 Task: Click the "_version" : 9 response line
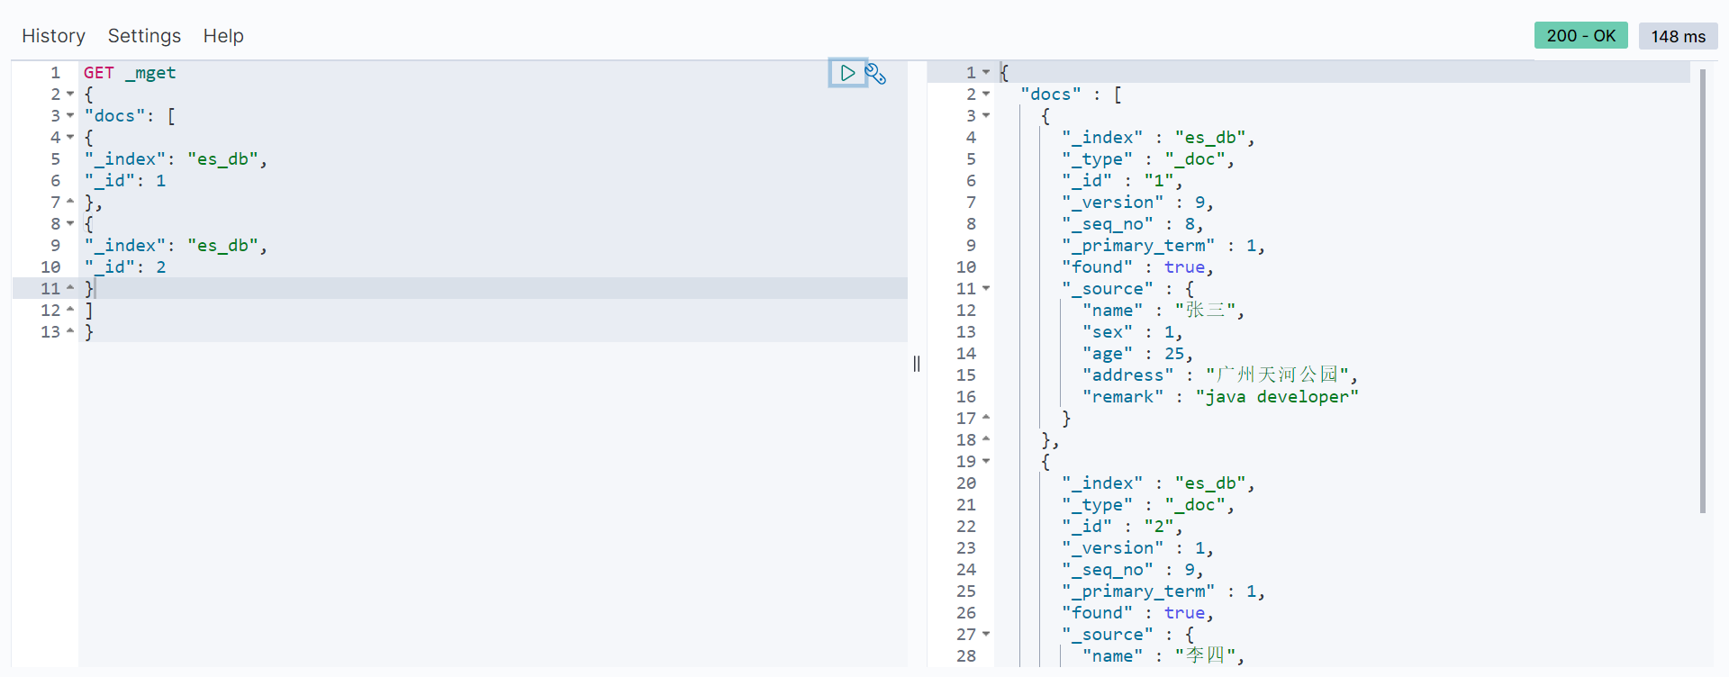(x=1137, y=203)
